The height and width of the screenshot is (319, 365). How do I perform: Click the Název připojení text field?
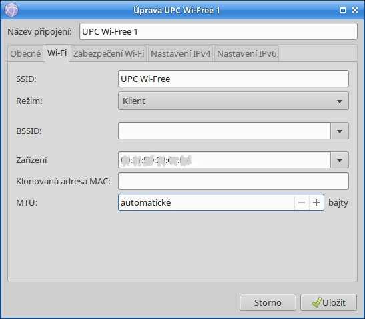pos(218,31)
